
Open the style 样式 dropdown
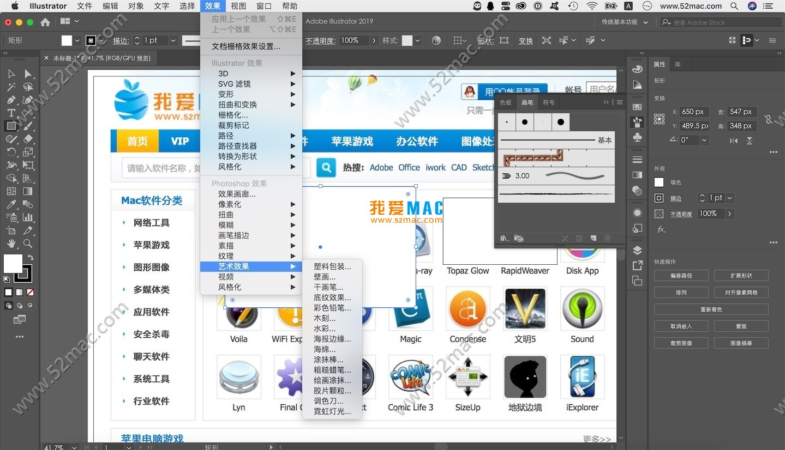(x=417, y=40)
